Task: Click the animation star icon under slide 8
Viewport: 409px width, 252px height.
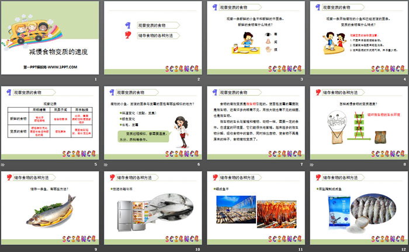Action: tap(311, 164)
